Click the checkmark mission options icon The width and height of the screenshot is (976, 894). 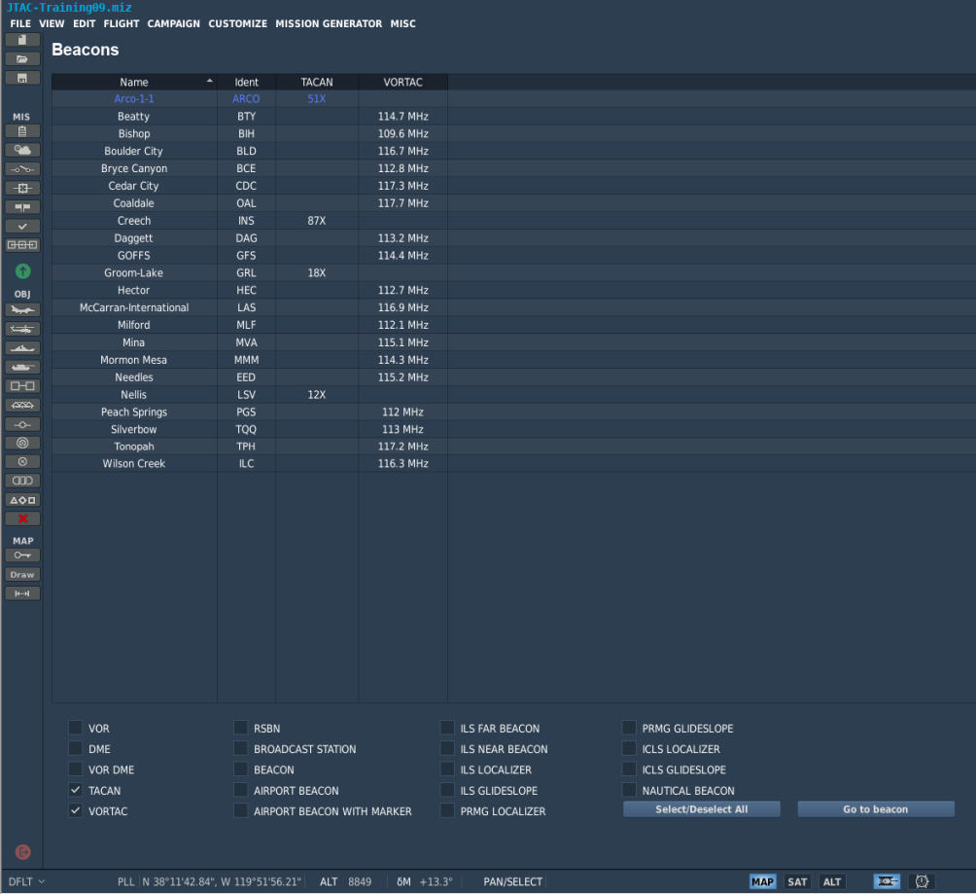coord(22,226)
